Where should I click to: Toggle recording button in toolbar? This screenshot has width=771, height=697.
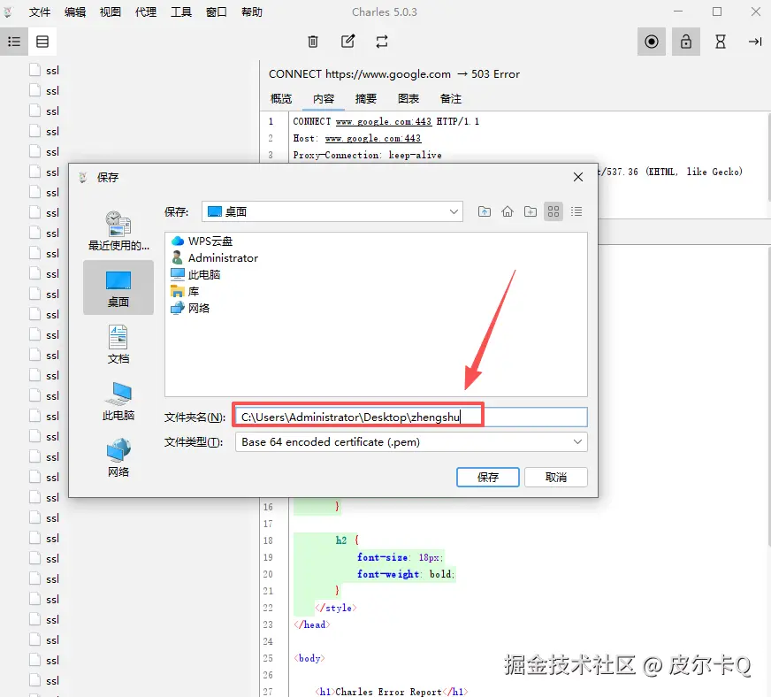coord(652,42)
